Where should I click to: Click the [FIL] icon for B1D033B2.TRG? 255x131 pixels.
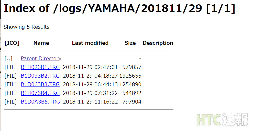click(10, 76)
